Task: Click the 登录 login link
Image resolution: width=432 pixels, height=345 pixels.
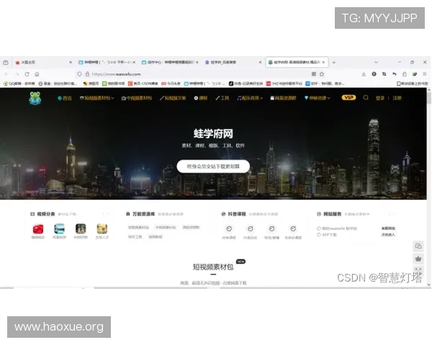Action: click(x=380, y=98)
